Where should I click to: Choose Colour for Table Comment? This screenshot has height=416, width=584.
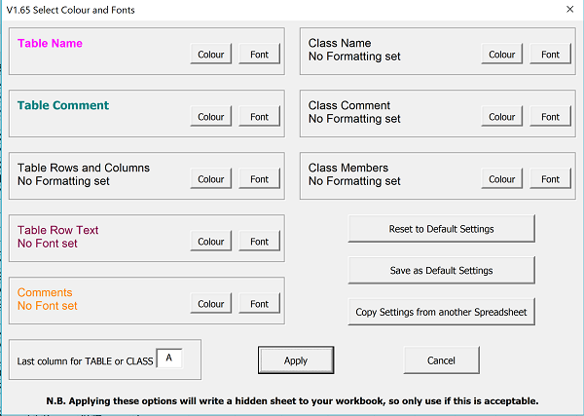point(211,117)
